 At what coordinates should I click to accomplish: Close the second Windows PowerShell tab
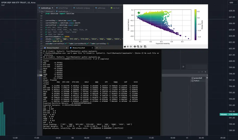click(92, 48)
